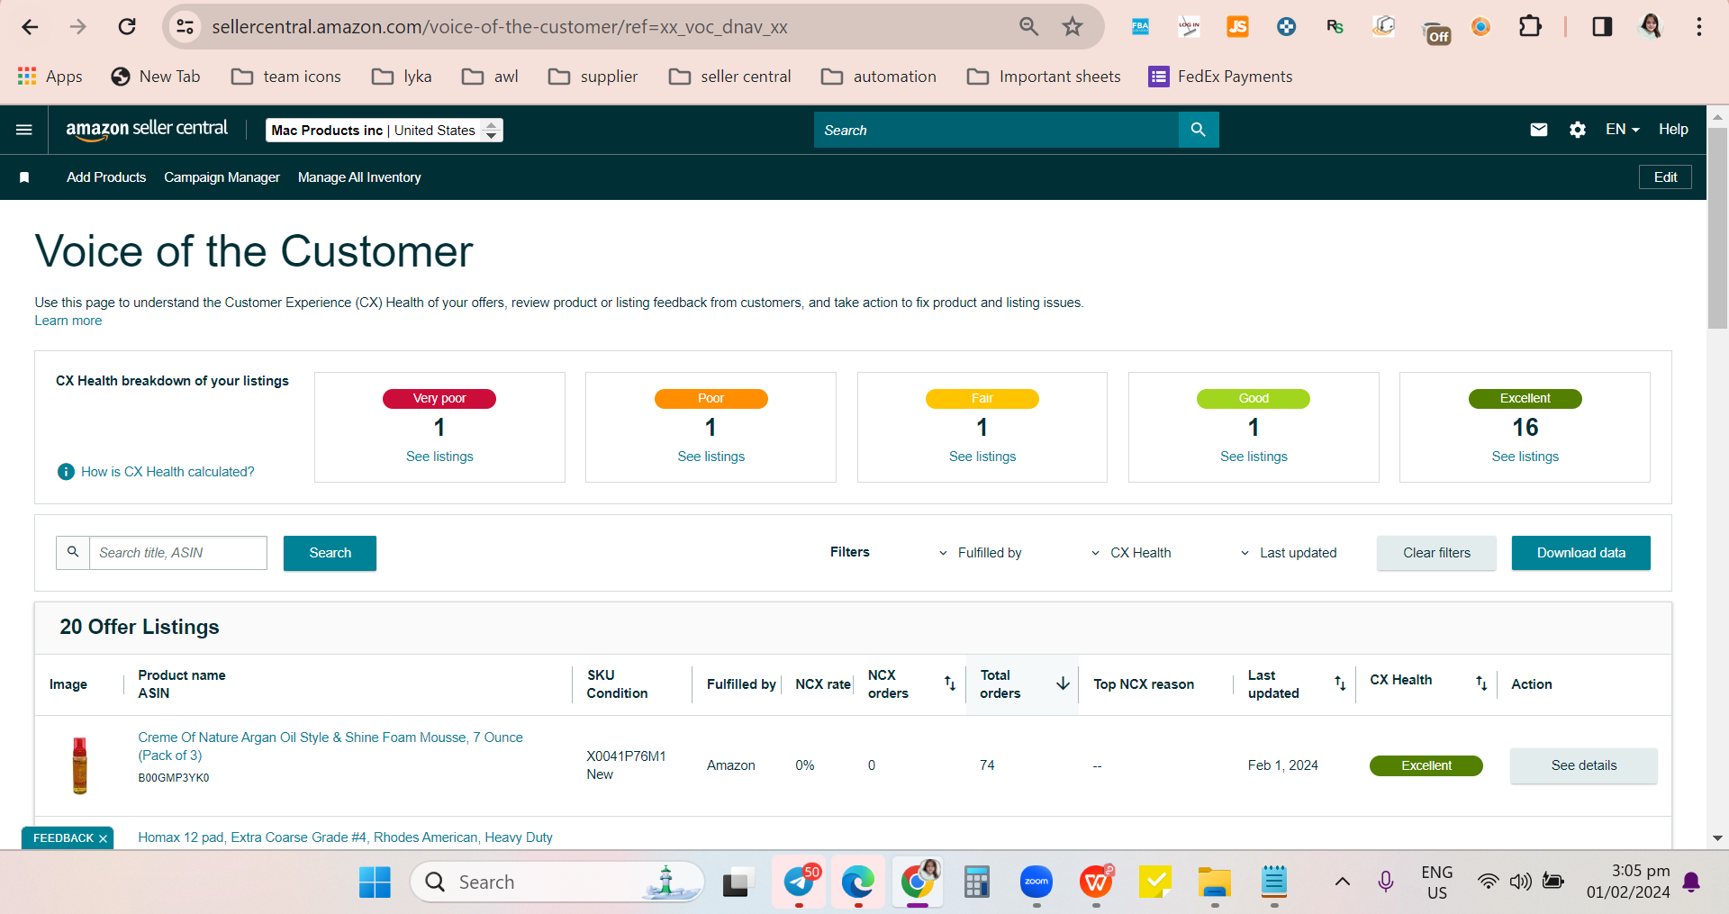Sort by CX Health column arrows
The height and width of the screenshot is (914, 1729).
[1481, 683]
